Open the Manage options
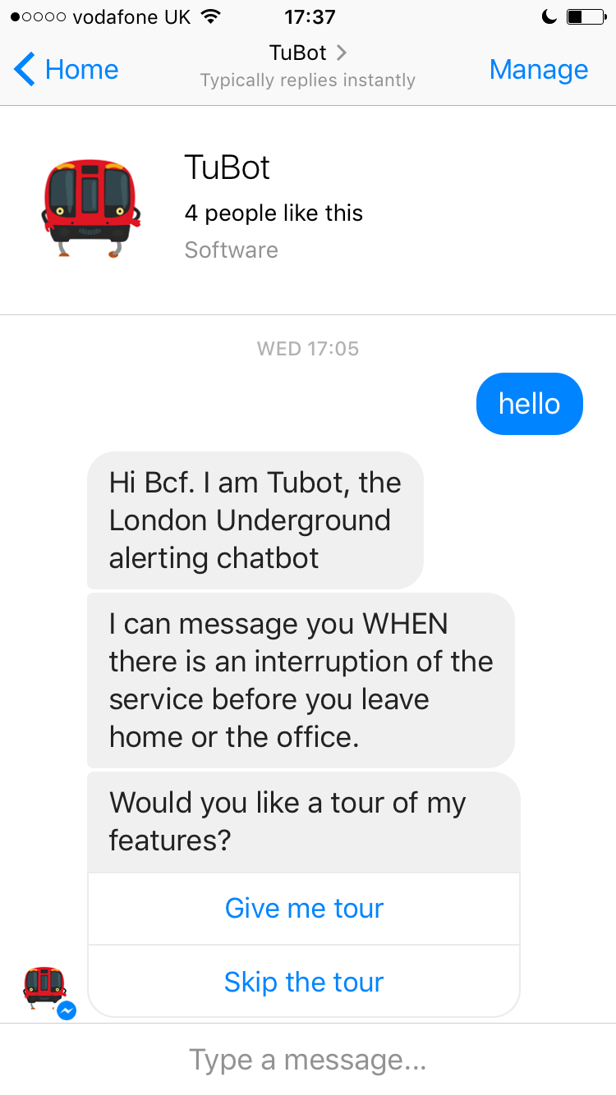616x1095 pixels. coord(539,69)
